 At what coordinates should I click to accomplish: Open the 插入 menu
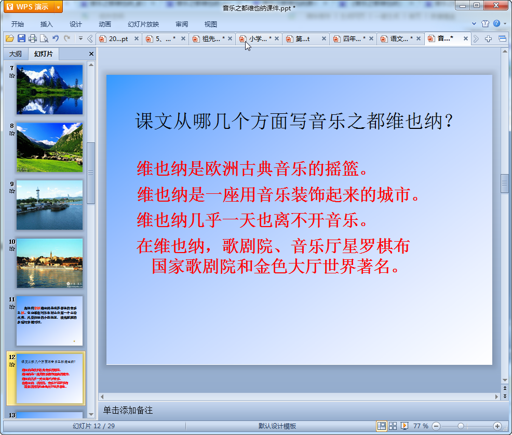[46, 24]
